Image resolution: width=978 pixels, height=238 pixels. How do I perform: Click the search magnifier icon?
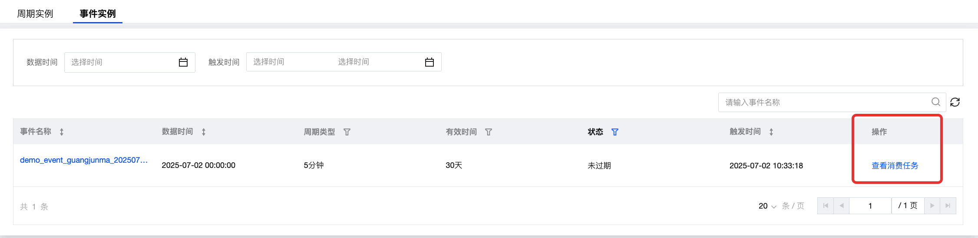point(936,102)
